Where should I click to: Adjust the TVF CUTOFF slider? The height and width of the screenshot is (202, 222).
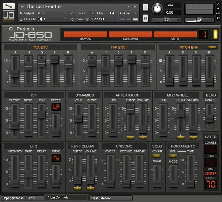tap(15, 126)
